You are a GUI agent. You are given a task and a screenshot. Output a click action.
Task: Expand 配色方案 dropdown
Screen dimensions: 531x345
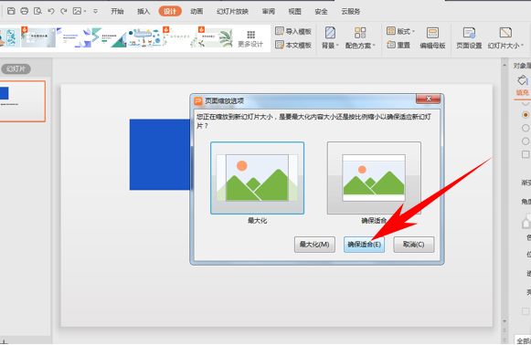360,38
